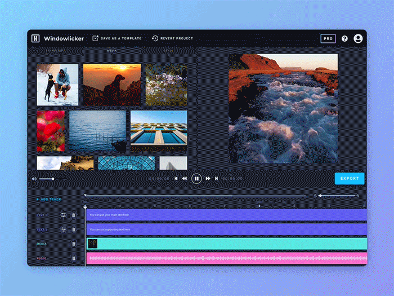Click the rewind button
Viewport: 394px width, 296px height.
coord(185,179)
